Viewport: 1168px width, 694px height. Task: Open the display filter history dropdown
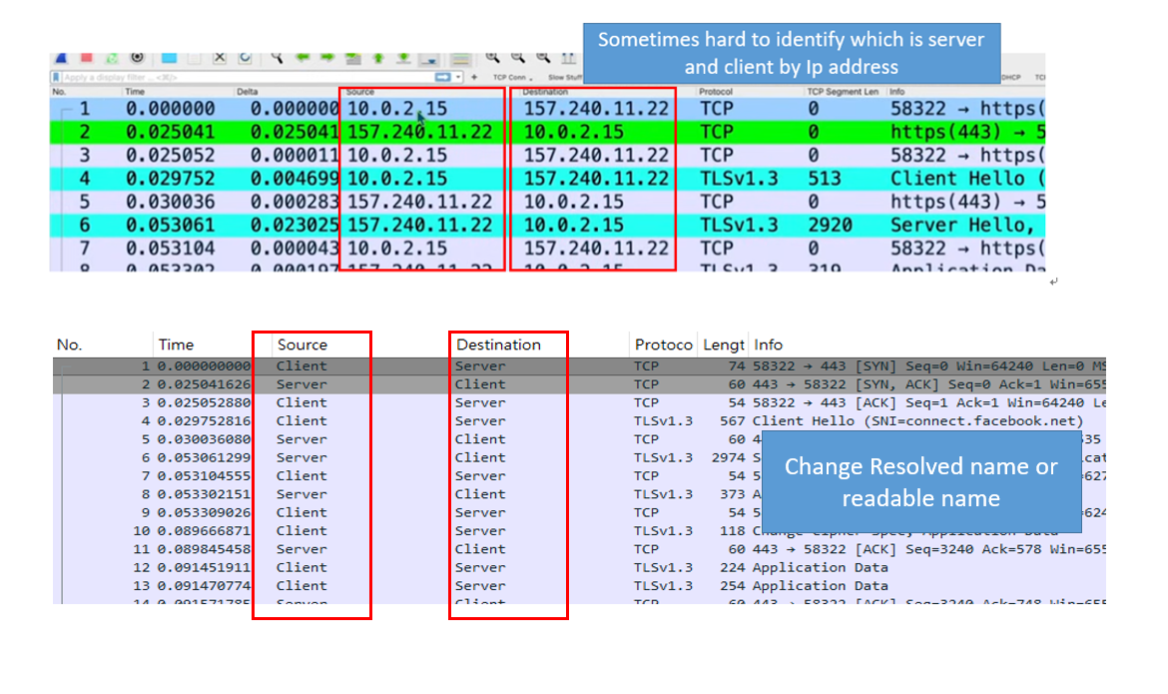(458, 77)
